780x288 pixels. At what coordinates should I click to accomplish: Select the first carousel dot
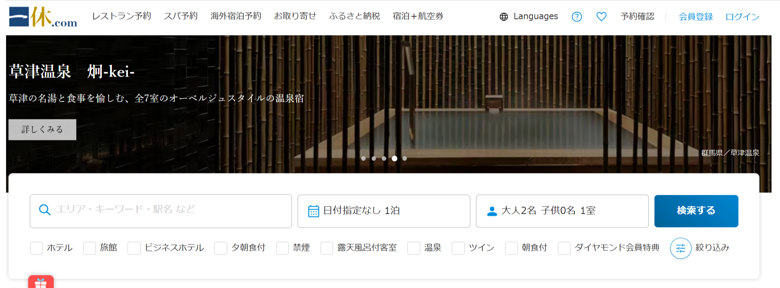click(x=363, y=159)
